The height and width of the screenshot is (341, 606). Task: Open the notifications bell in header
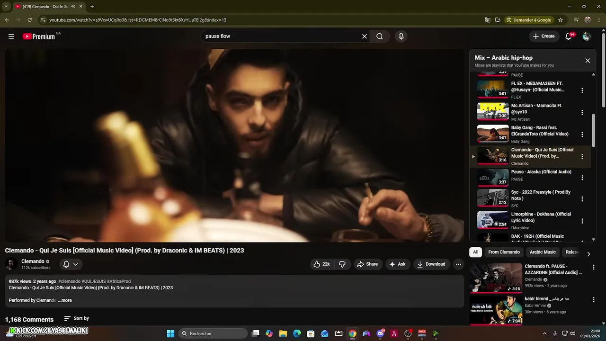(569, 36)
